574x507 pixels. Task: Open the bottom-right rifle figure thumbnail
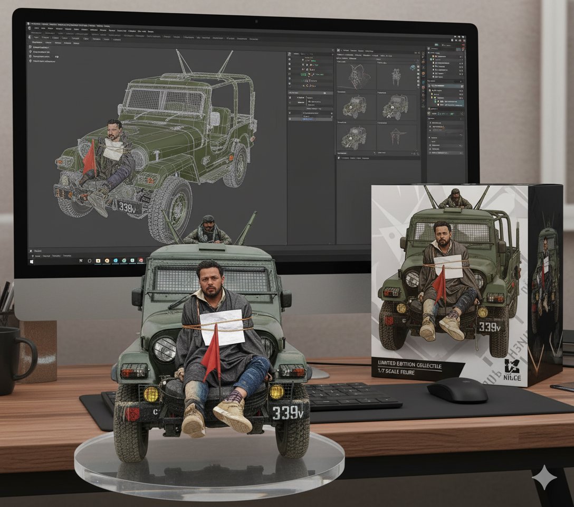coord(397,137)
